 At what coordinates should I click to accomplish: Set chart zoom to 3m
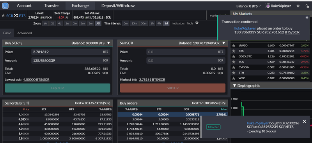[90, 23]
